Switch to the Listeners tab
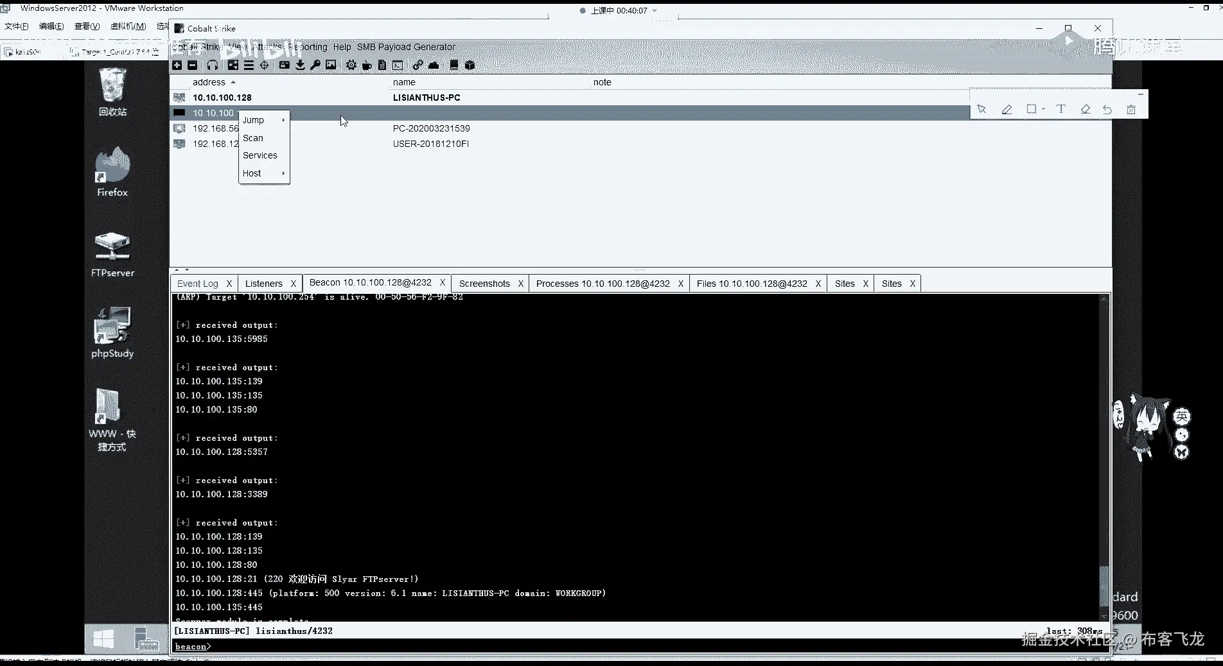 tap(263, 284)
